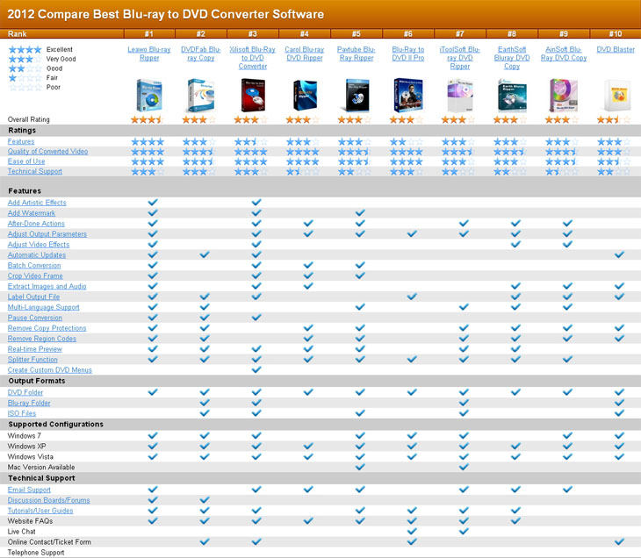Open Adjust Output Parameters link

(x=47, y=234)
